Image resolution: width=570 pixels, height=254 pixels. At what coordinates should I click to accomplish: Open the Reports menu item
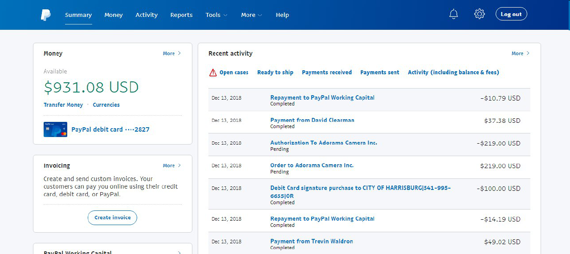click(181, 15)
